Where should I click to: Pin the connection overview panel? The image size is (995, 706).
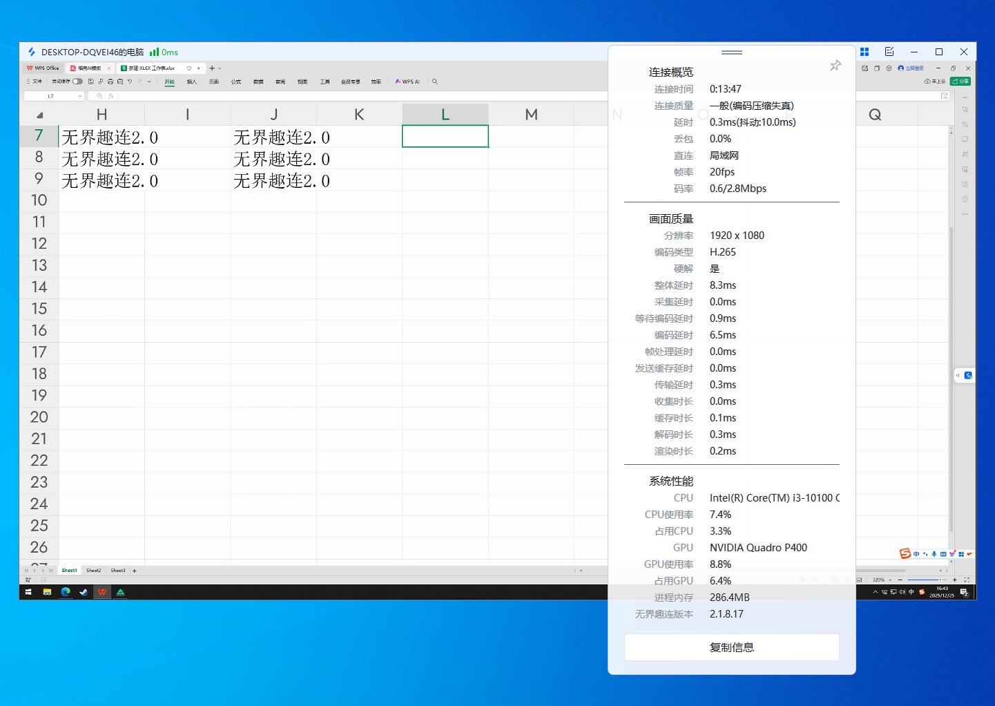click(835, 66)
